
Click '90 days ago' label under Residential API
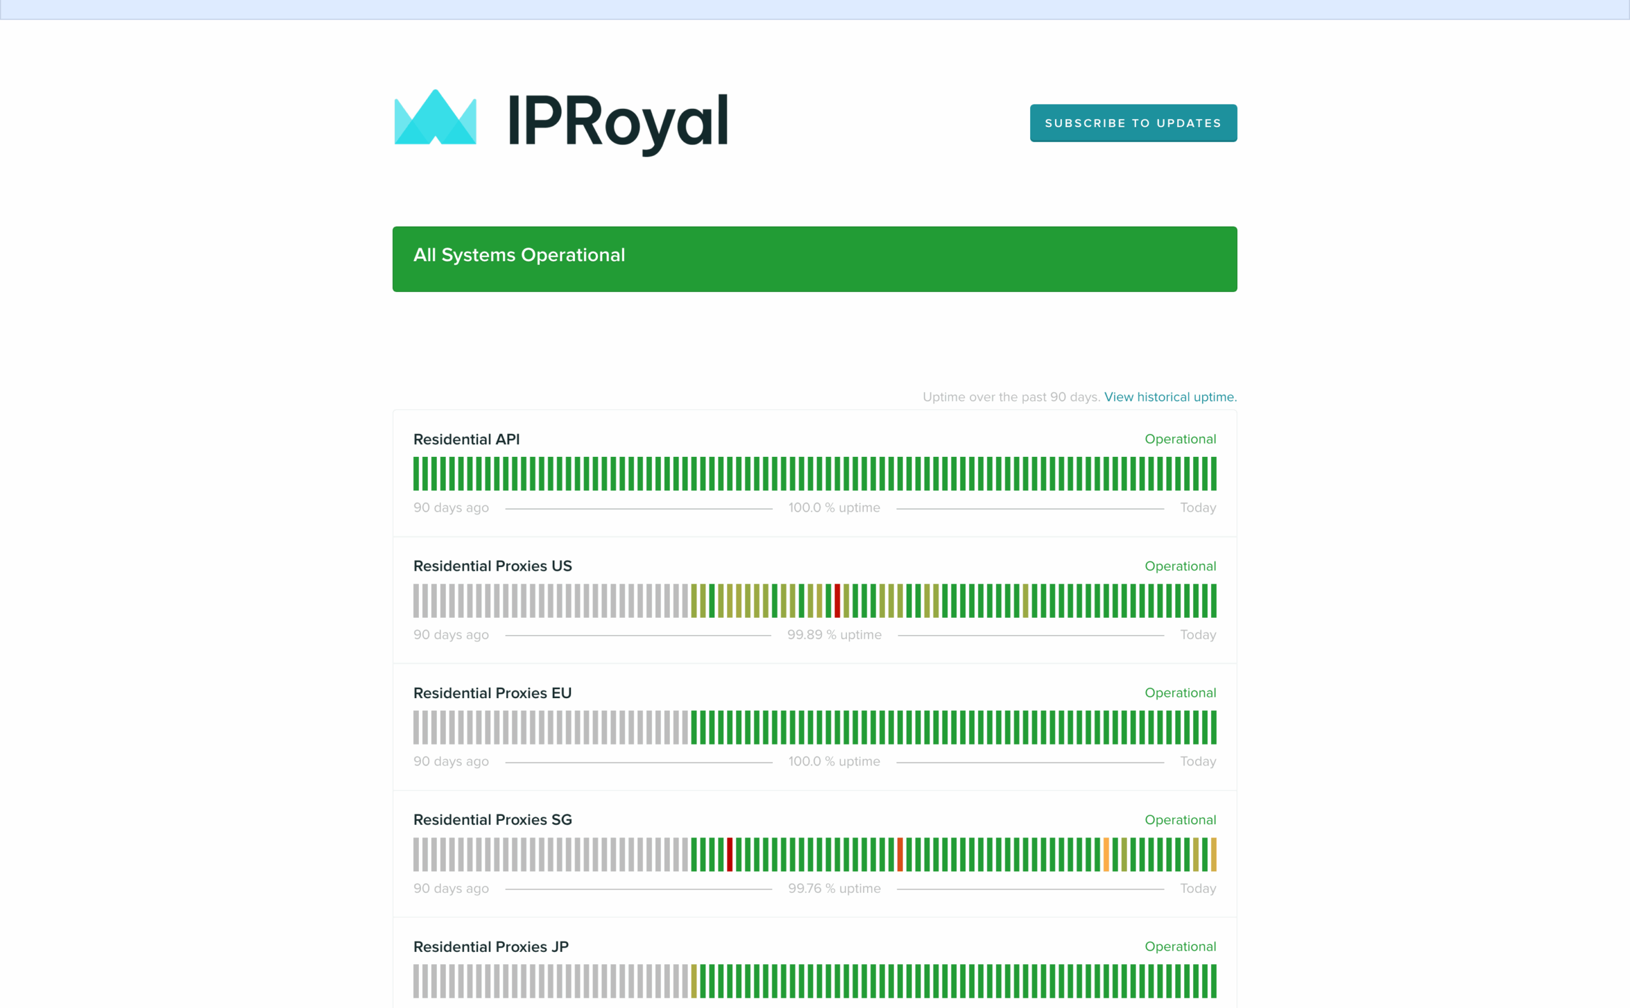click(451, 508)
